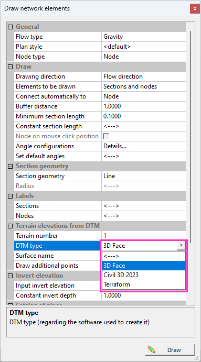Click the Draw button
The image size is (201, 362).
tap(170, 350)
